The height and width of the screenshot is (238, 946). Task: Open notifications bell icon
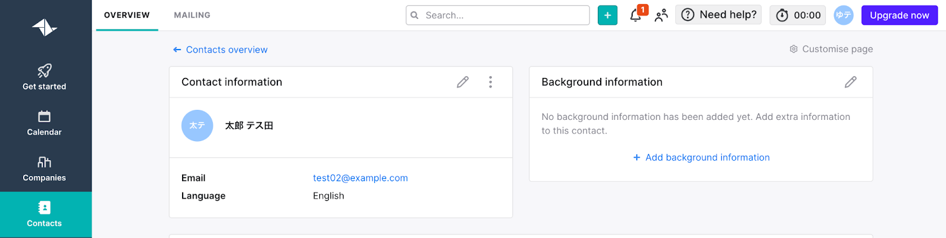pyautogui.click(x=636, y=15)
